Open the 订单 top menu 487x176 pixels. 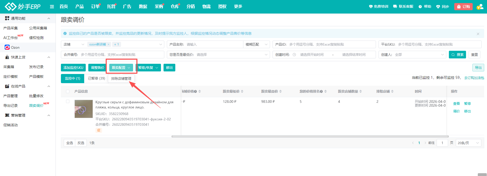click(x=95, y=7)
